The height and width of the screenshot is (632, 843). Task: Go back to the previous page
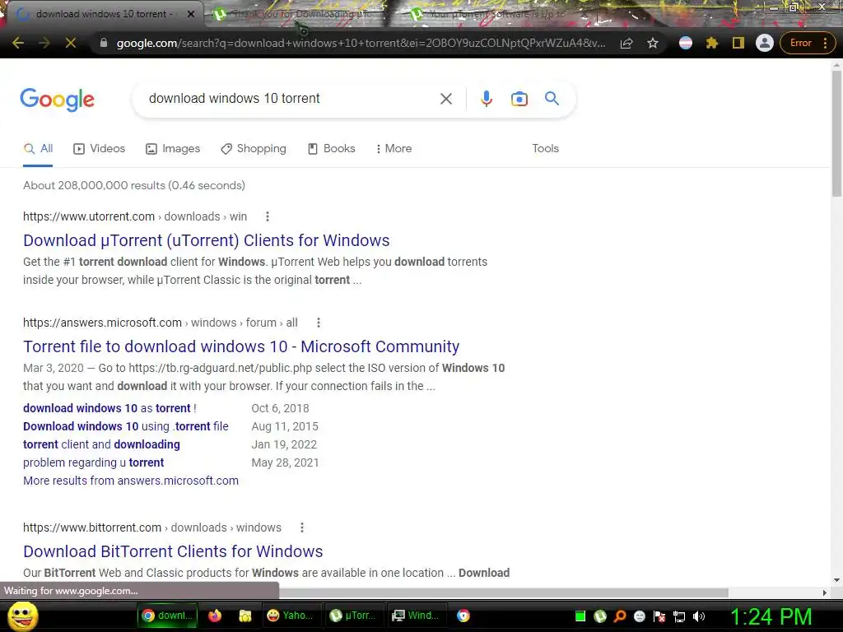pos(18,43)
